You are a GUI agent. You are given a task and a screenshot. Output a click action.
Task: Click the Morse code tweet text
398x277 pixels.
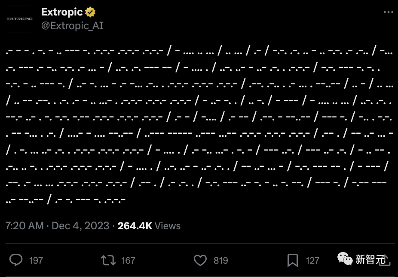tap(199, 126)
